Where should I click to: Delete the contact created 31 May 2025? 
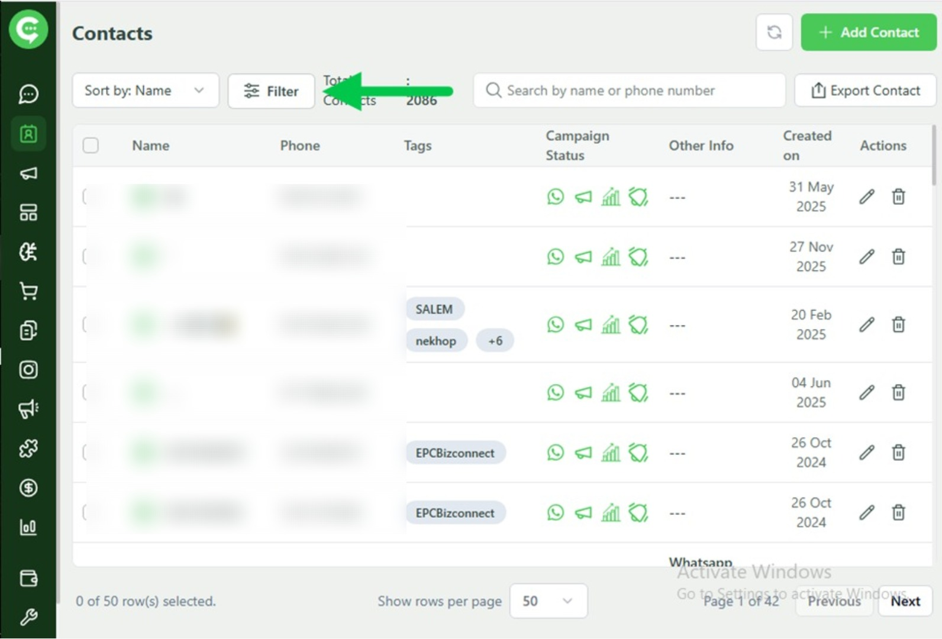coord(898,196)
